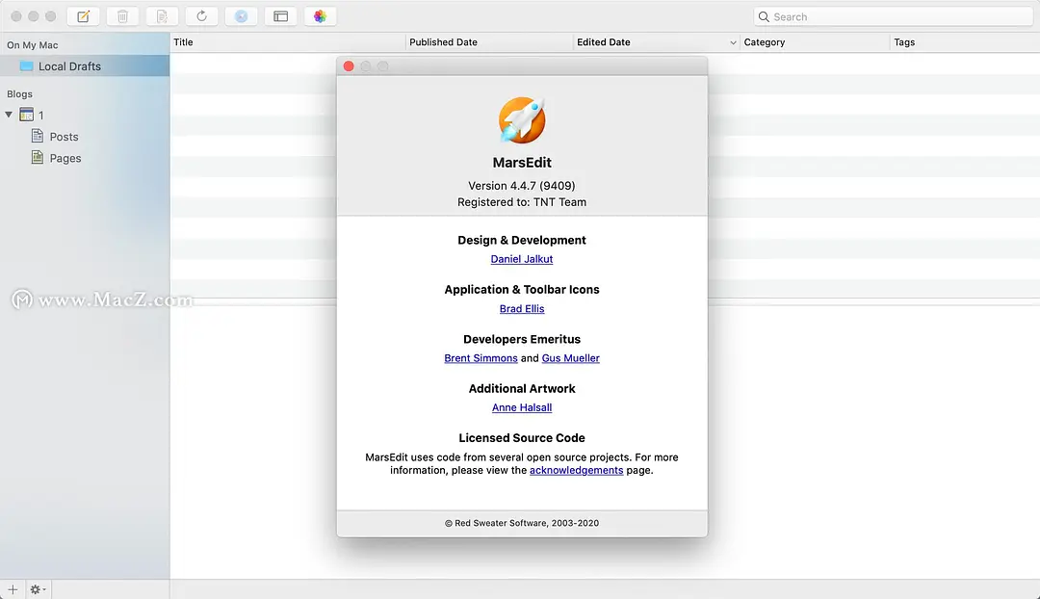The height and width of the screenshot is (599, 1040).
Task: Click the Registered to: TNT Team text
Action: pyautogui.click(x=522, y=202)
